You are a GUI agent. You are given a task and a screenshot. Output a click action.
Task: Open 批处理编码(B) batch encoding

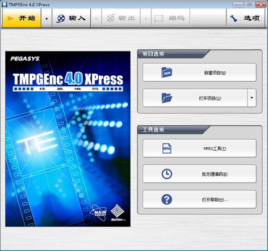point(200,174)
